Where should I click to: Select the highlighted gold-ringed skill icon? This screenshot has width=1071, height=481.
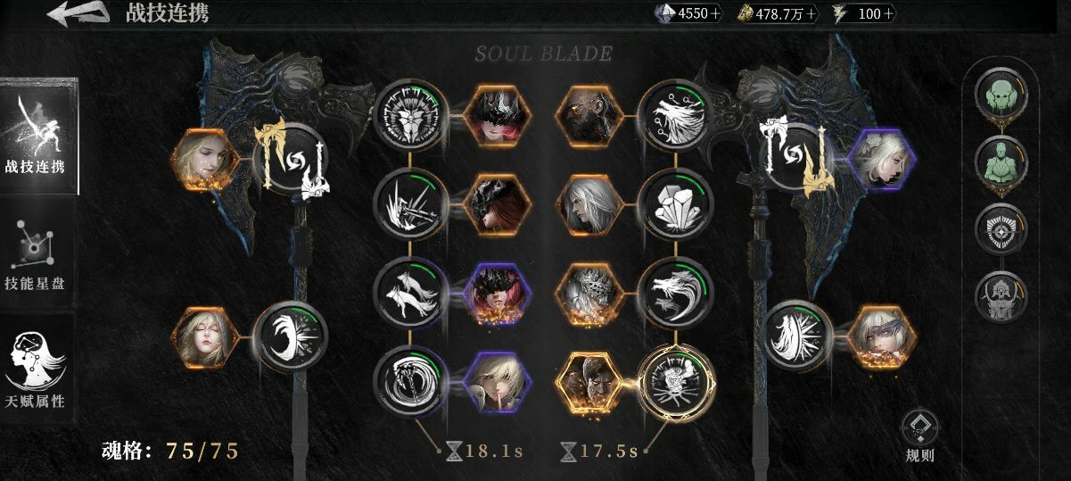click(677, 384)
